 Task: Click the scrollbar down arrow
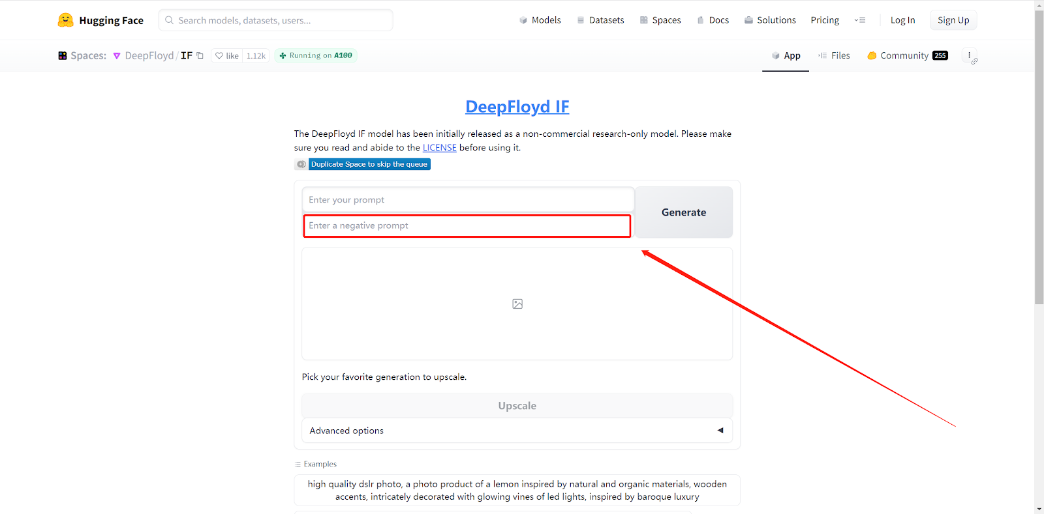point(1039,509)
